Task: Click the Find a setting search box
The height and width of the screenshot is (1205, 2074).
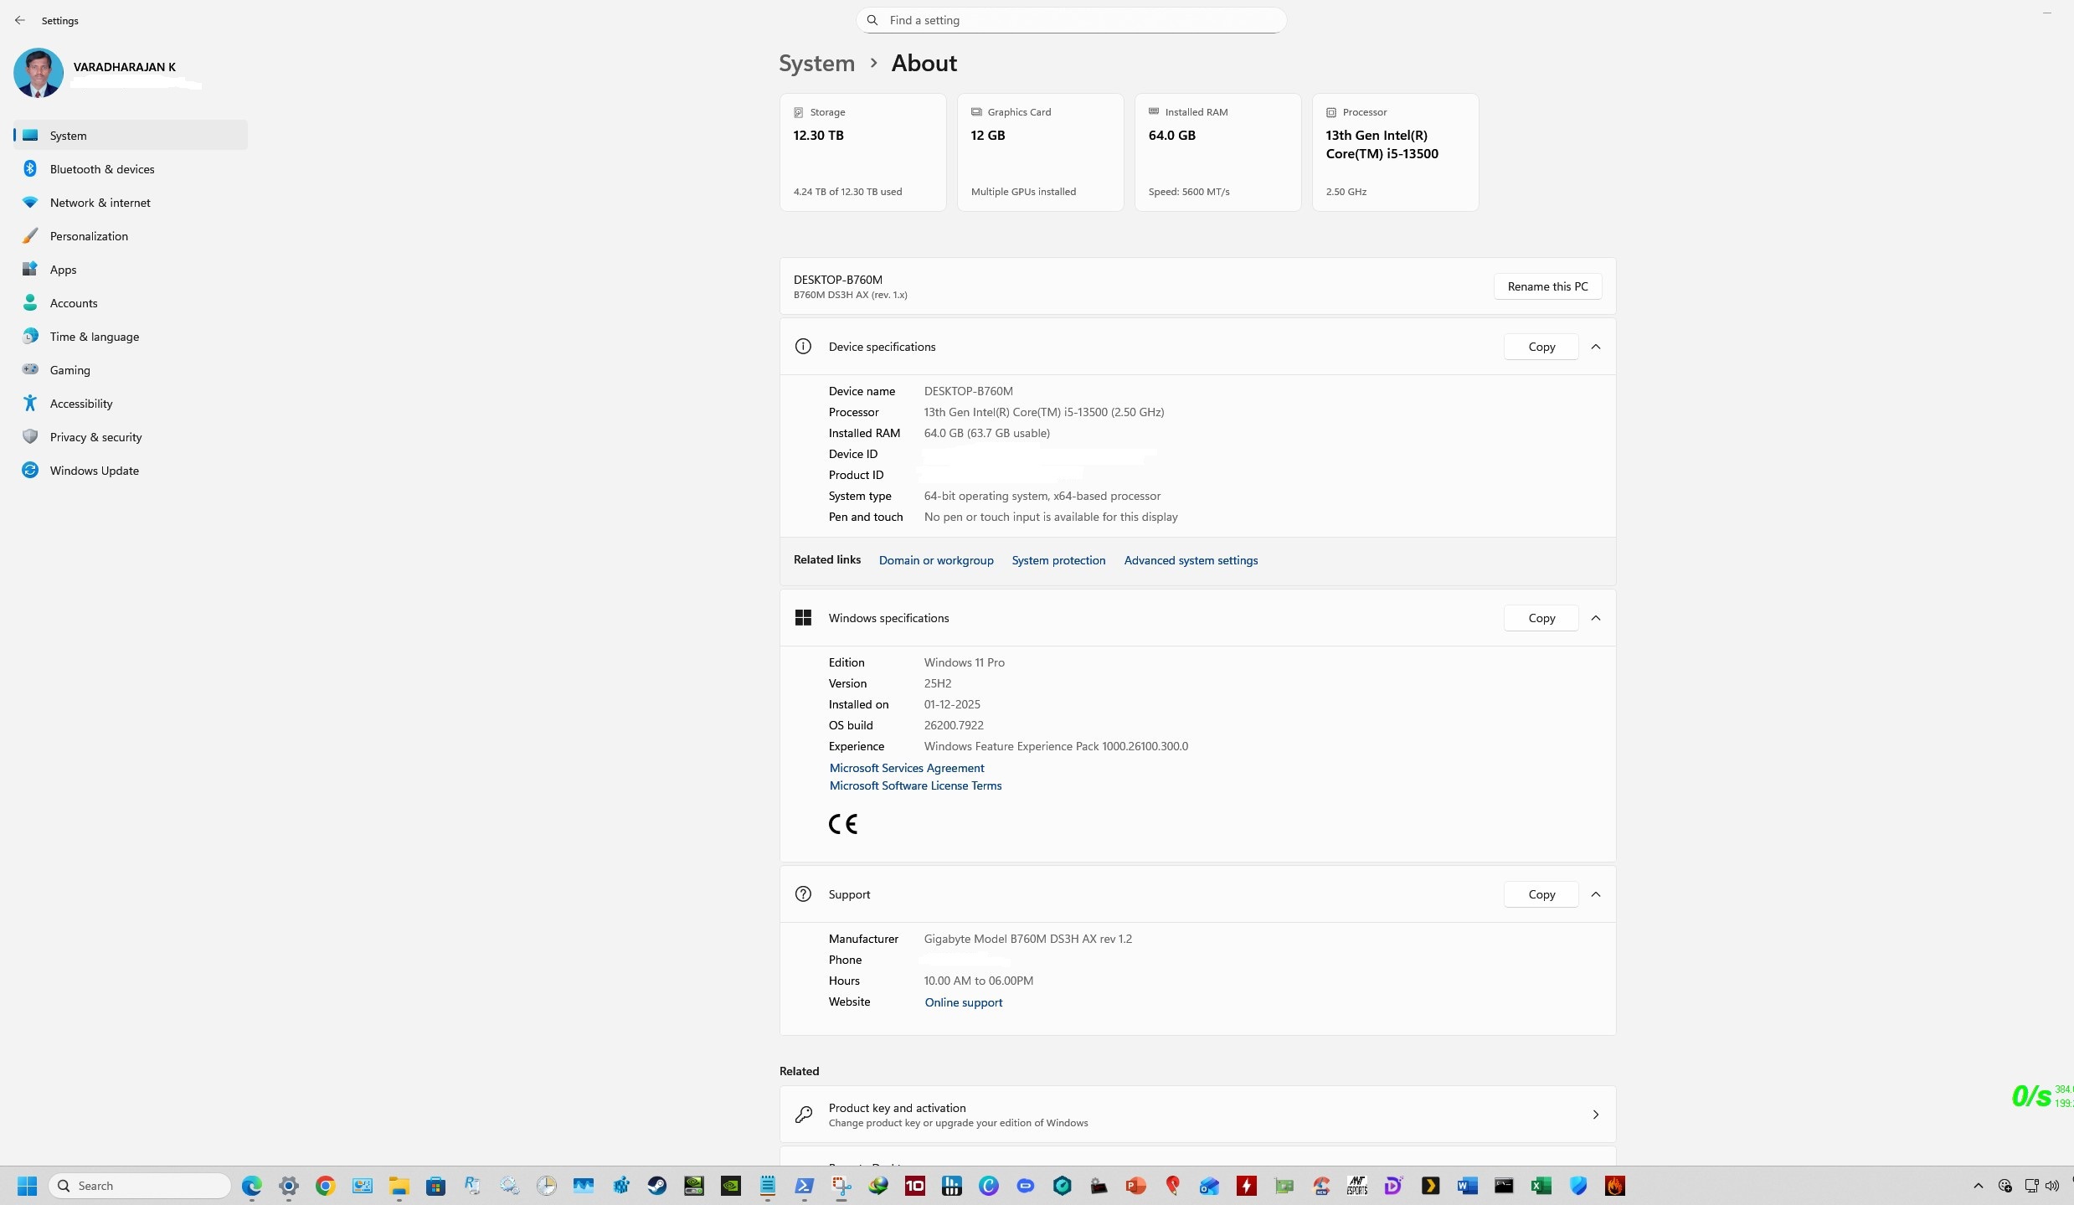Action: 1072,20
